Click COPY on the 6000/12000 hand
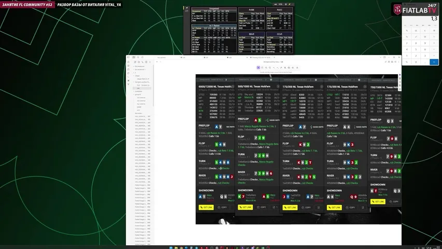 point(223,207)
